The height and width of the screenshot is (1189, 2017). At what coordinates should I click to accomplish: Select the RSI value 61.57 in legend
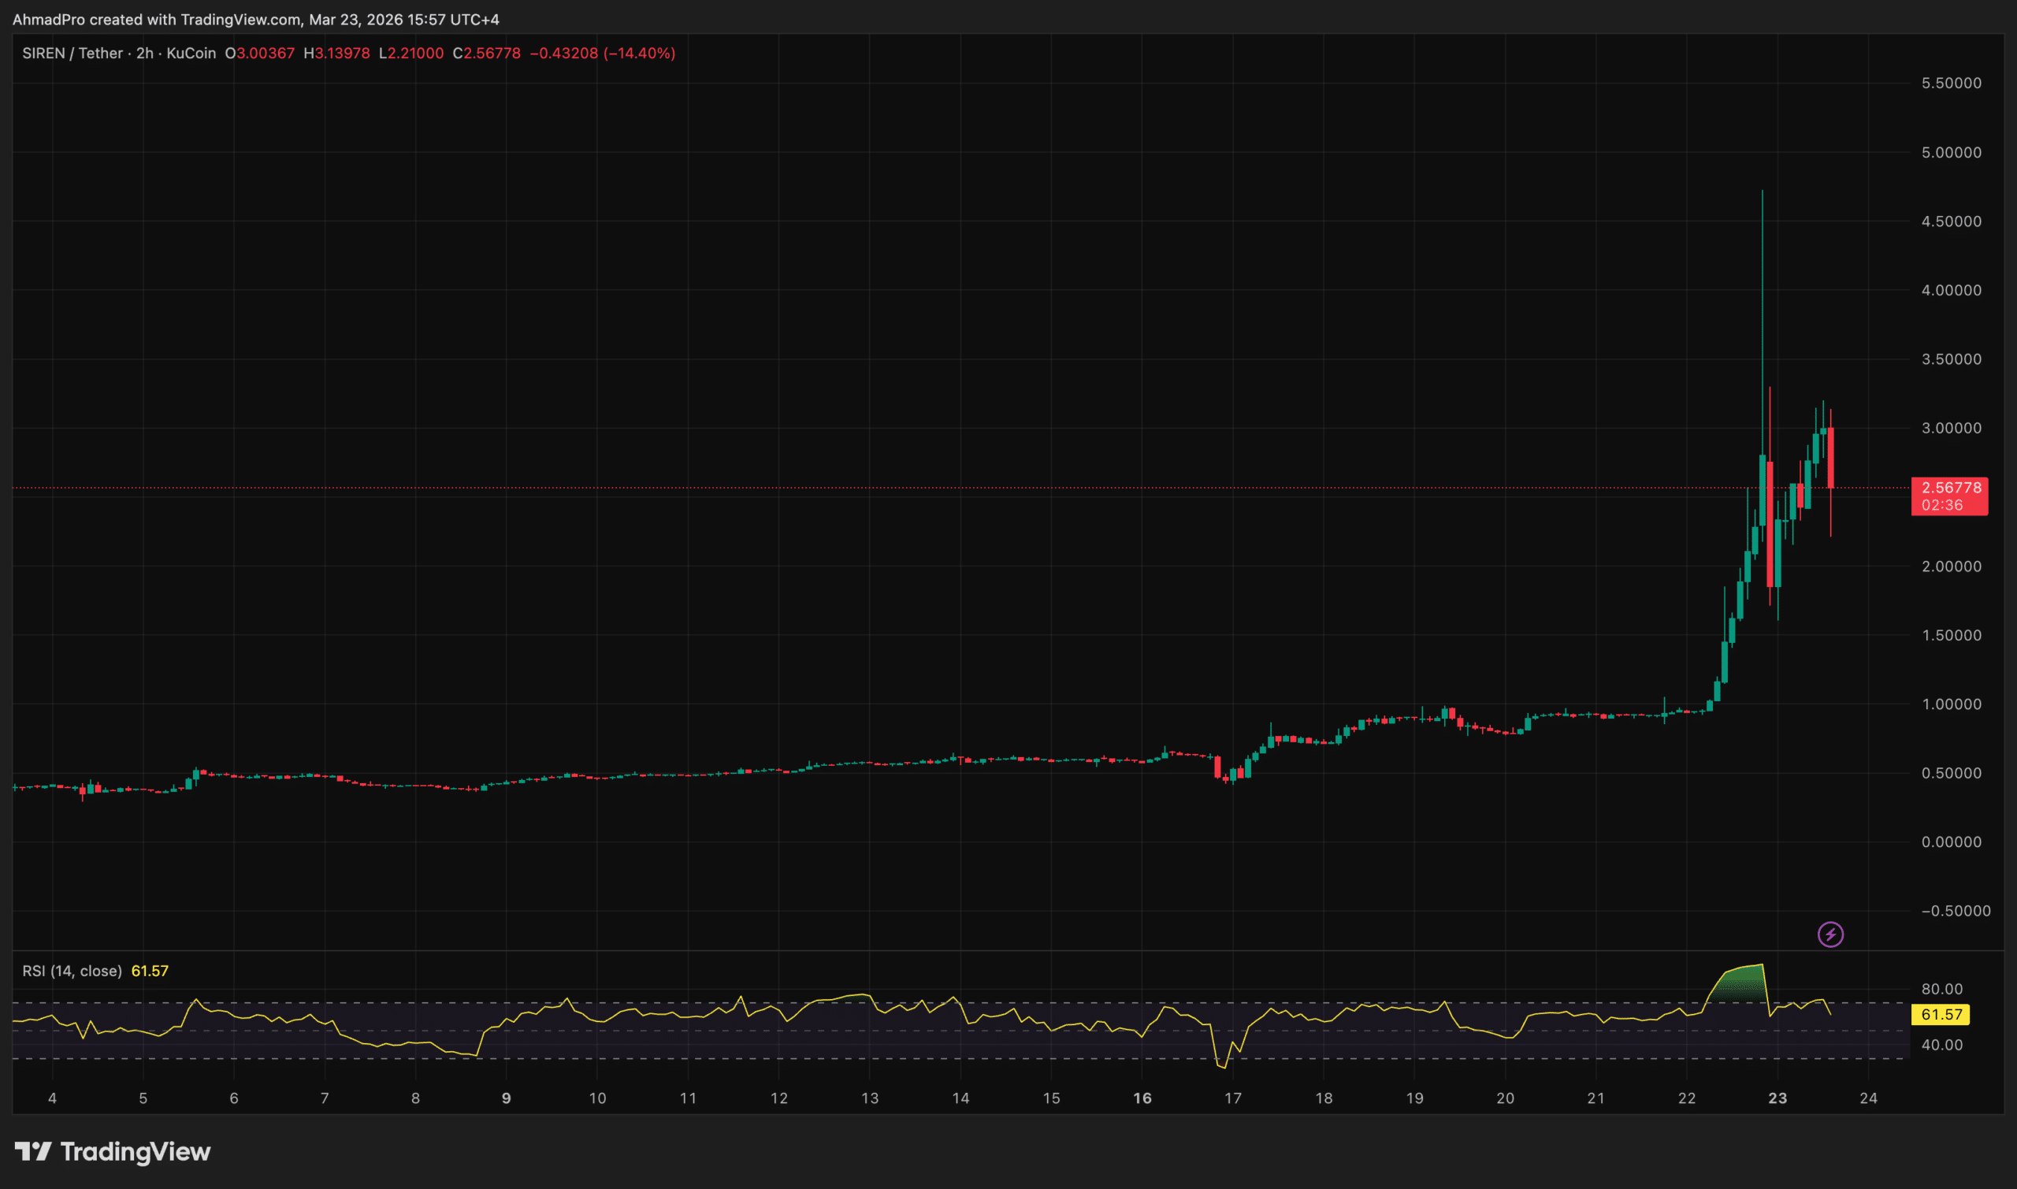point(152,969)
